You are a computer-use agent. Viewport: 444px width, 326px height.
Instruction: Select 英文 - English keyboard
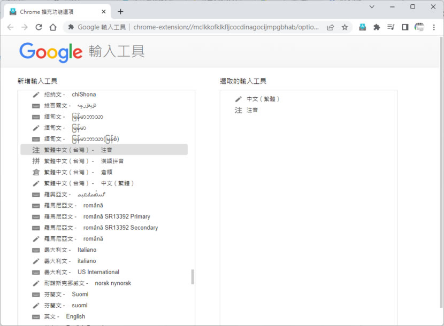(104, 316)
